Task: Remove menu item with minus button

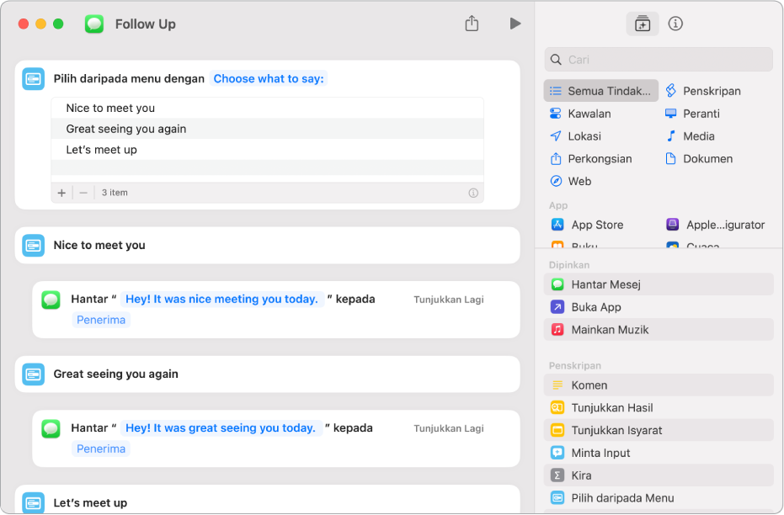Action: [x=83, y=193]
